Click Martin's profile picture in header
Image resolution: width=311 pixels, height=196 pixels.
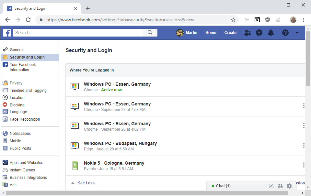pyautogui.click(x=180, y=33)
